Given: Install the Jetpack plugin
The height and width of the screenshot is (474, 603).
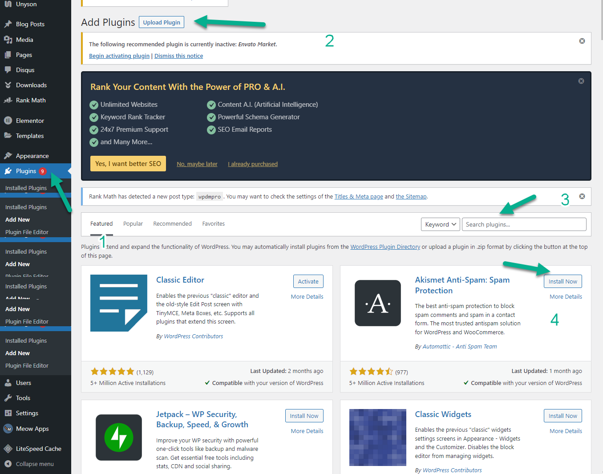Looking at the screenshot, I should [x=304, y=416].
